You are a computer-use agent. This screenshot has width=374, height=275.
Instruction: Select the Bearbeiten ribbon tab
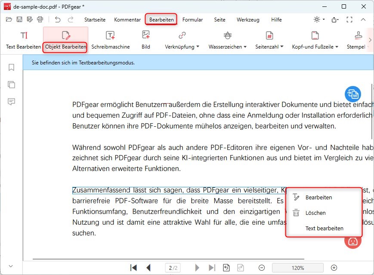tap(161, 19)
